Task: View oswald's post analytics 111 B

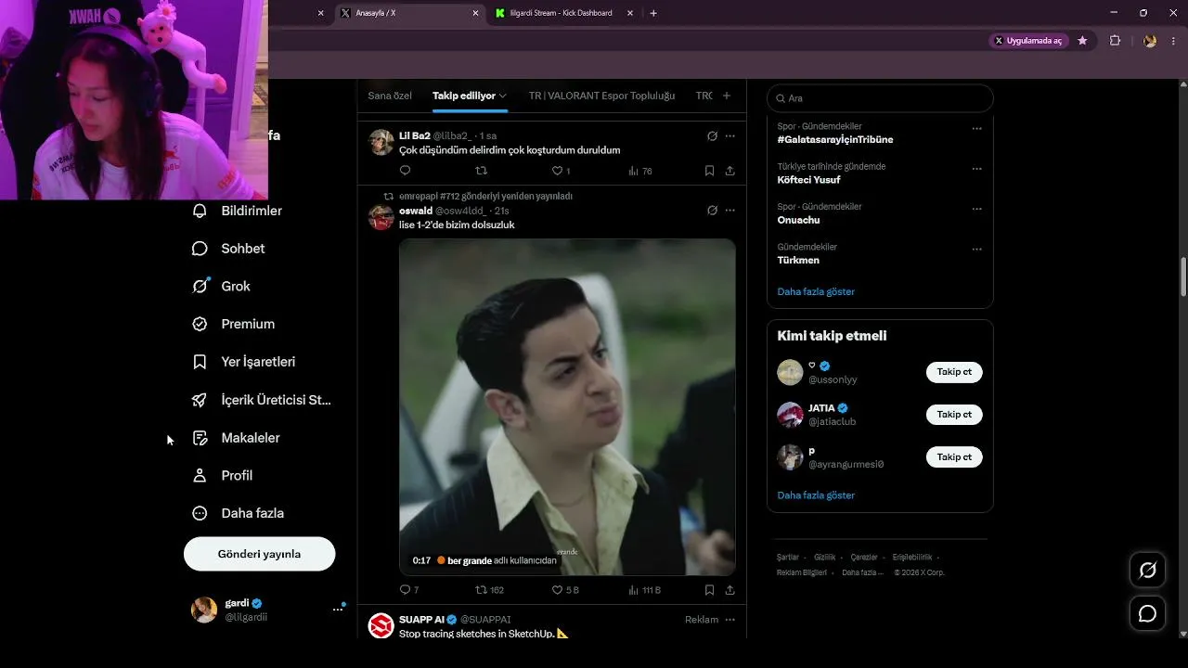Action: pos(645,590)
